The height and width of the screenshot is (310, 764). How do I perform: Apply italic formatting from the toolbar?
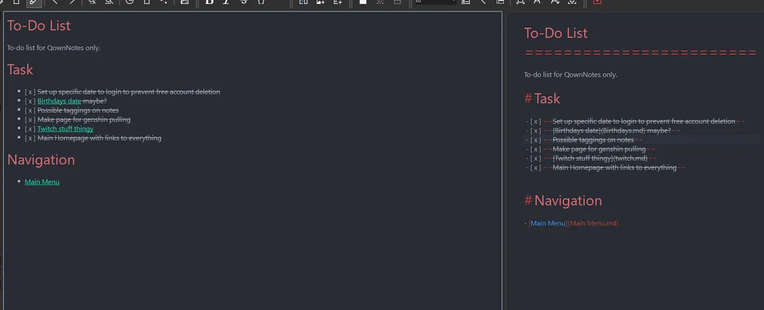226,2
